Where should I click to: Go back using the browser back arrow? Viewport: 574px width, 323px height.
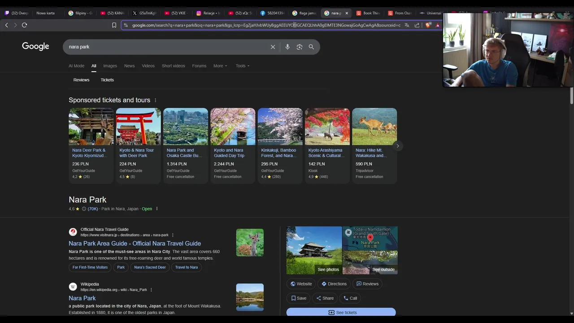click(6, 25)
